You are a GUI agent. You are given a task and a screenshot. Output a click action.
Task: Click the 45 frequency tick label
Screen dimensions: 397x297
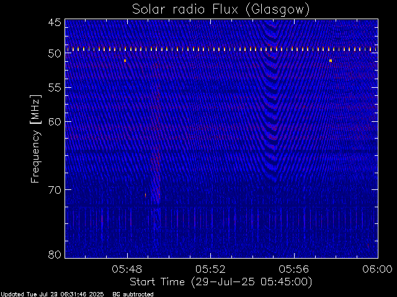55,22
